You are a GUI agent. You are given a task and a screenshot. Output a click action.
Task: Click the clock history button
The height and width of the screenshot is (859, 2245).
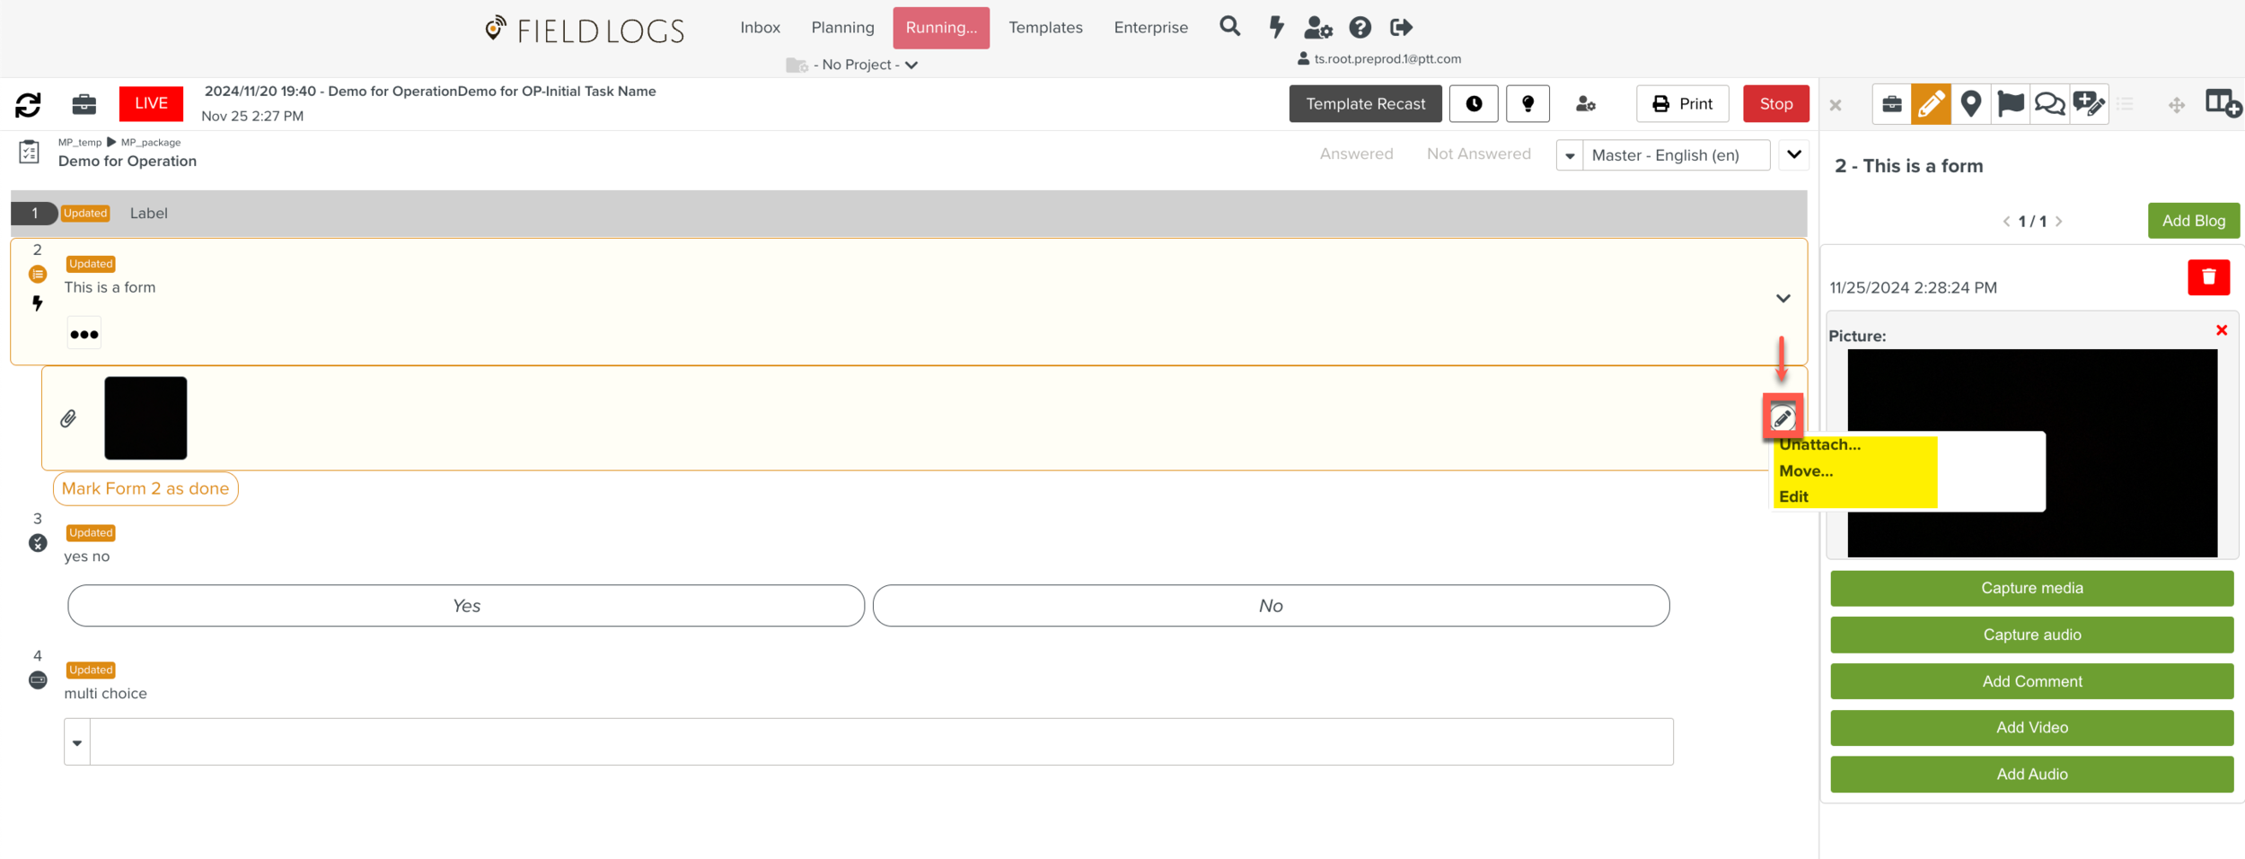(x=1474, y=104)
